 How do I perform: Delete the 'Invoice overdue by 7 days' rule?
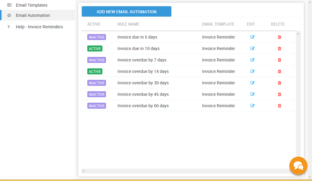(279, 60)
